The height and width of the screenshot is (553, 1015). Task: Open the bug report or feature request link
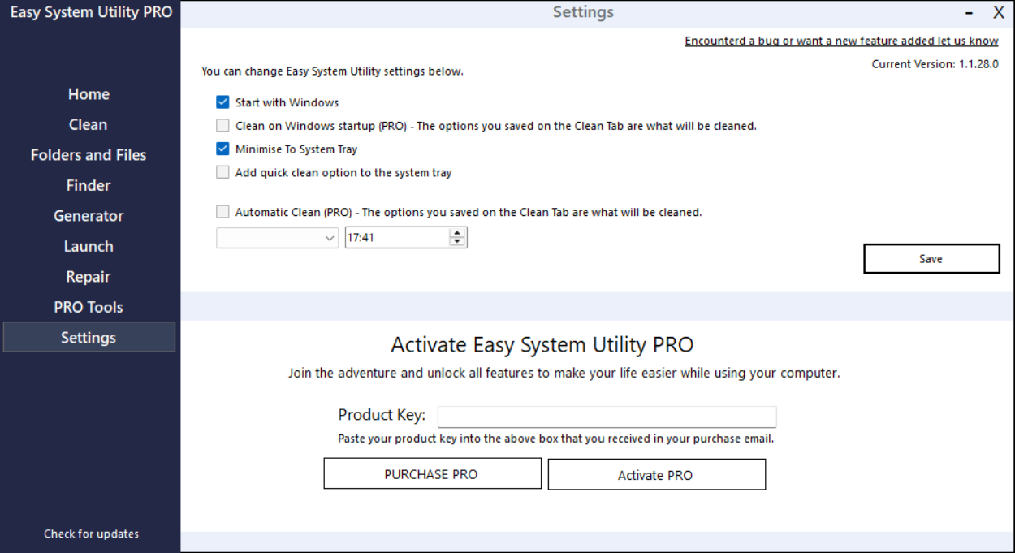tap(841, 41)
